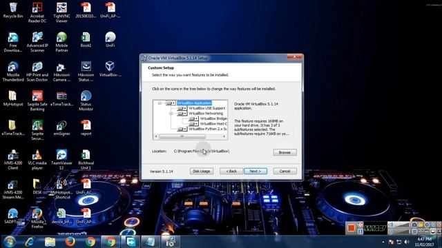The image size is (442, 248).
Task: Click the system tray volume icon
Action: pos(407,242)
